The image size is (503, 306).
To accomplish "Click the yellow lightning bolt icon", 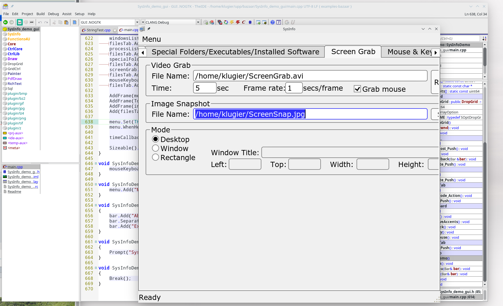I will [232, 22].
